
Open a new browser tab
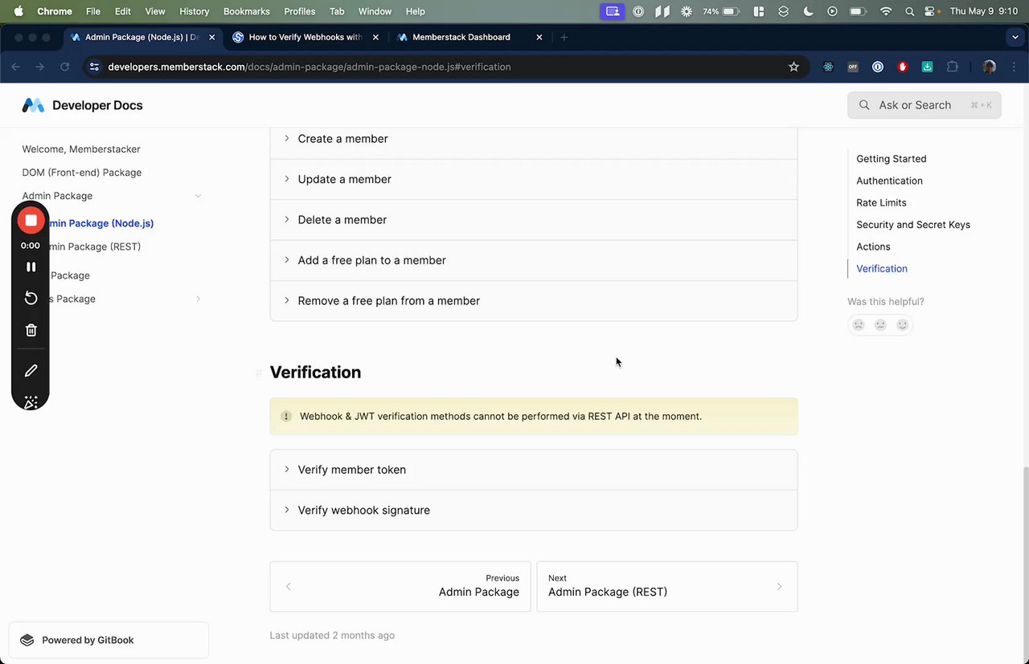(564, 37)
